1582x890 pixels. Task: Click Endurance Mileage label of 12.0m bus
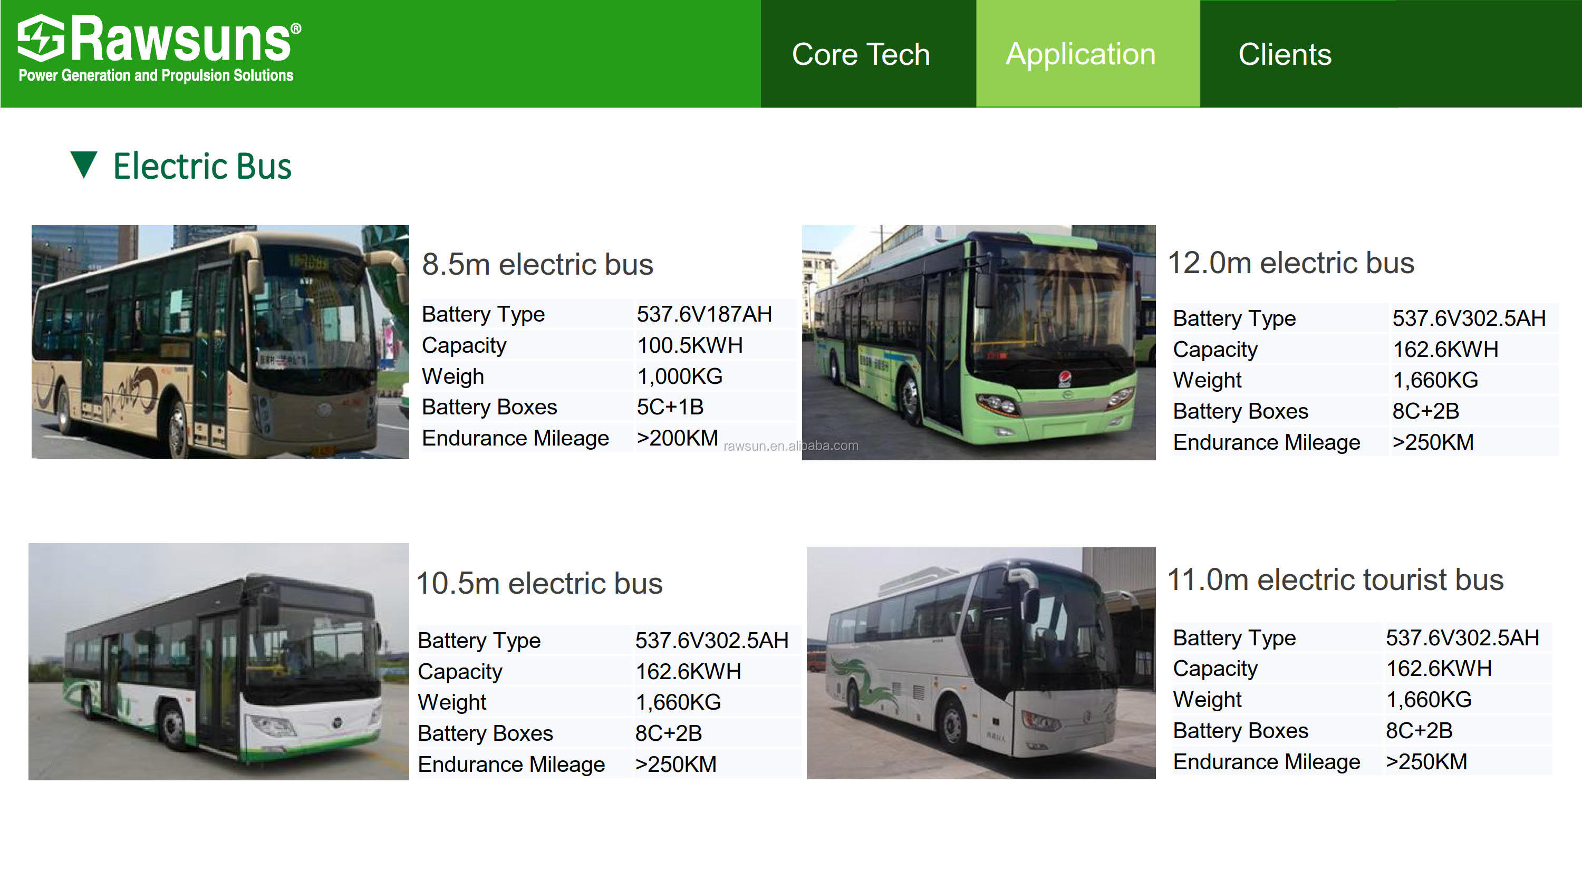(1266, 442)
